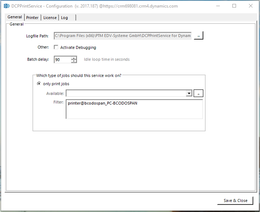Minimize the configuration window
Image resolution: width=260 pixels, height=212 pixels.
tap(218, 6)
